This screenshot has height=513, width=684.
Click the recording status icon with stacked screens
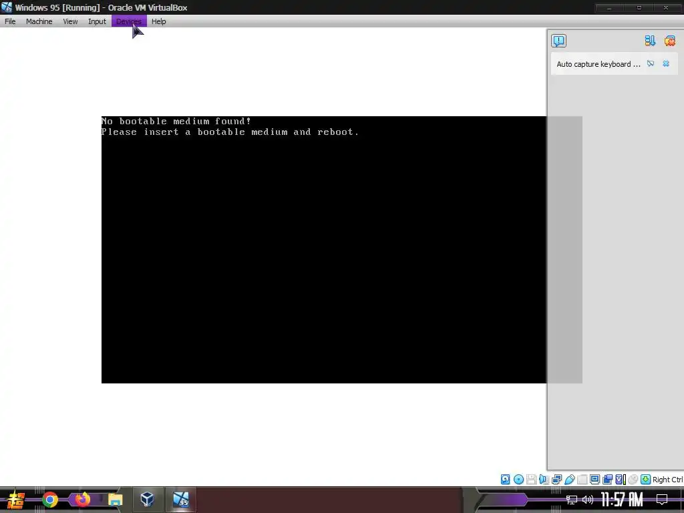coord(607,480)
